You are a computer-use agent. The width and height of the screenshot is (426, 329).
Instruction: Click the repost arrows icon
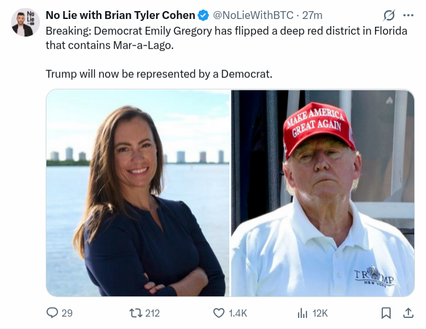pos(134,313)
